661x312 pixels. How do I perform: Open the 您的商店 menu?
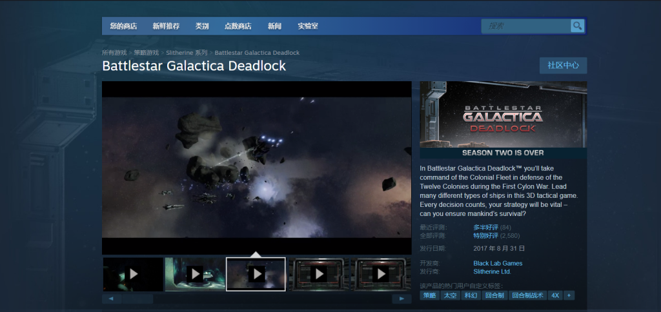123,26
